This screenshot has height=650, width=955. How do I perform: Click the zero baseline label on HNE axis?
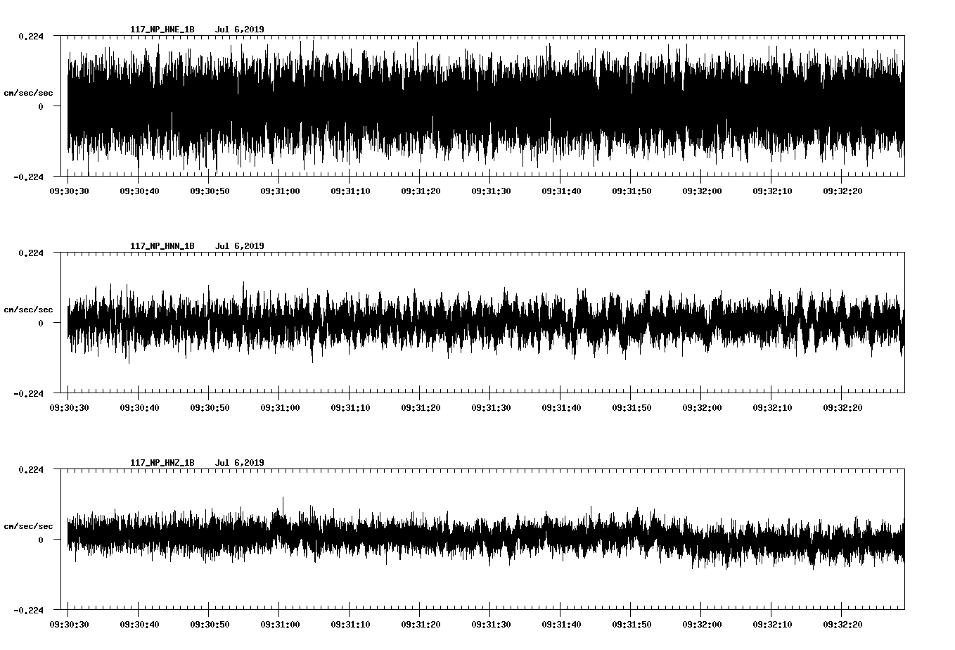41,106
